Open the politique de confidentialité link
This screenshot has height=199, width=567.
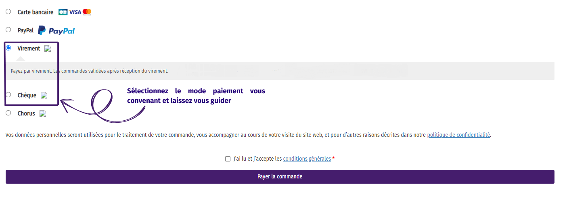pyautogui.click(x=458, y=135)
